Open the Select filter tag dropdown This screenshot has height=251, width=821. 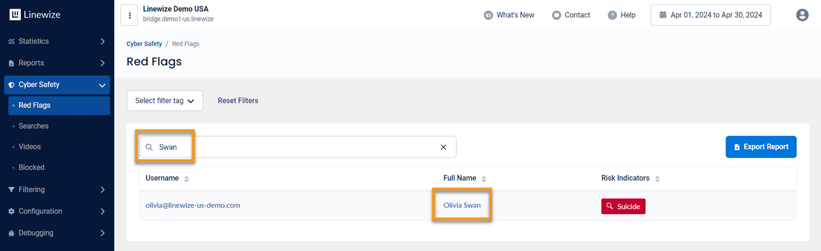pyautogui.click(x=164, y=100)
